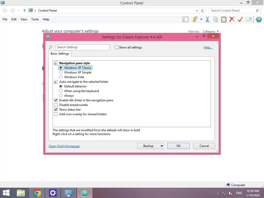Open the purple gear settings taskbar app
264x198 pixels.
pos(53,193)
